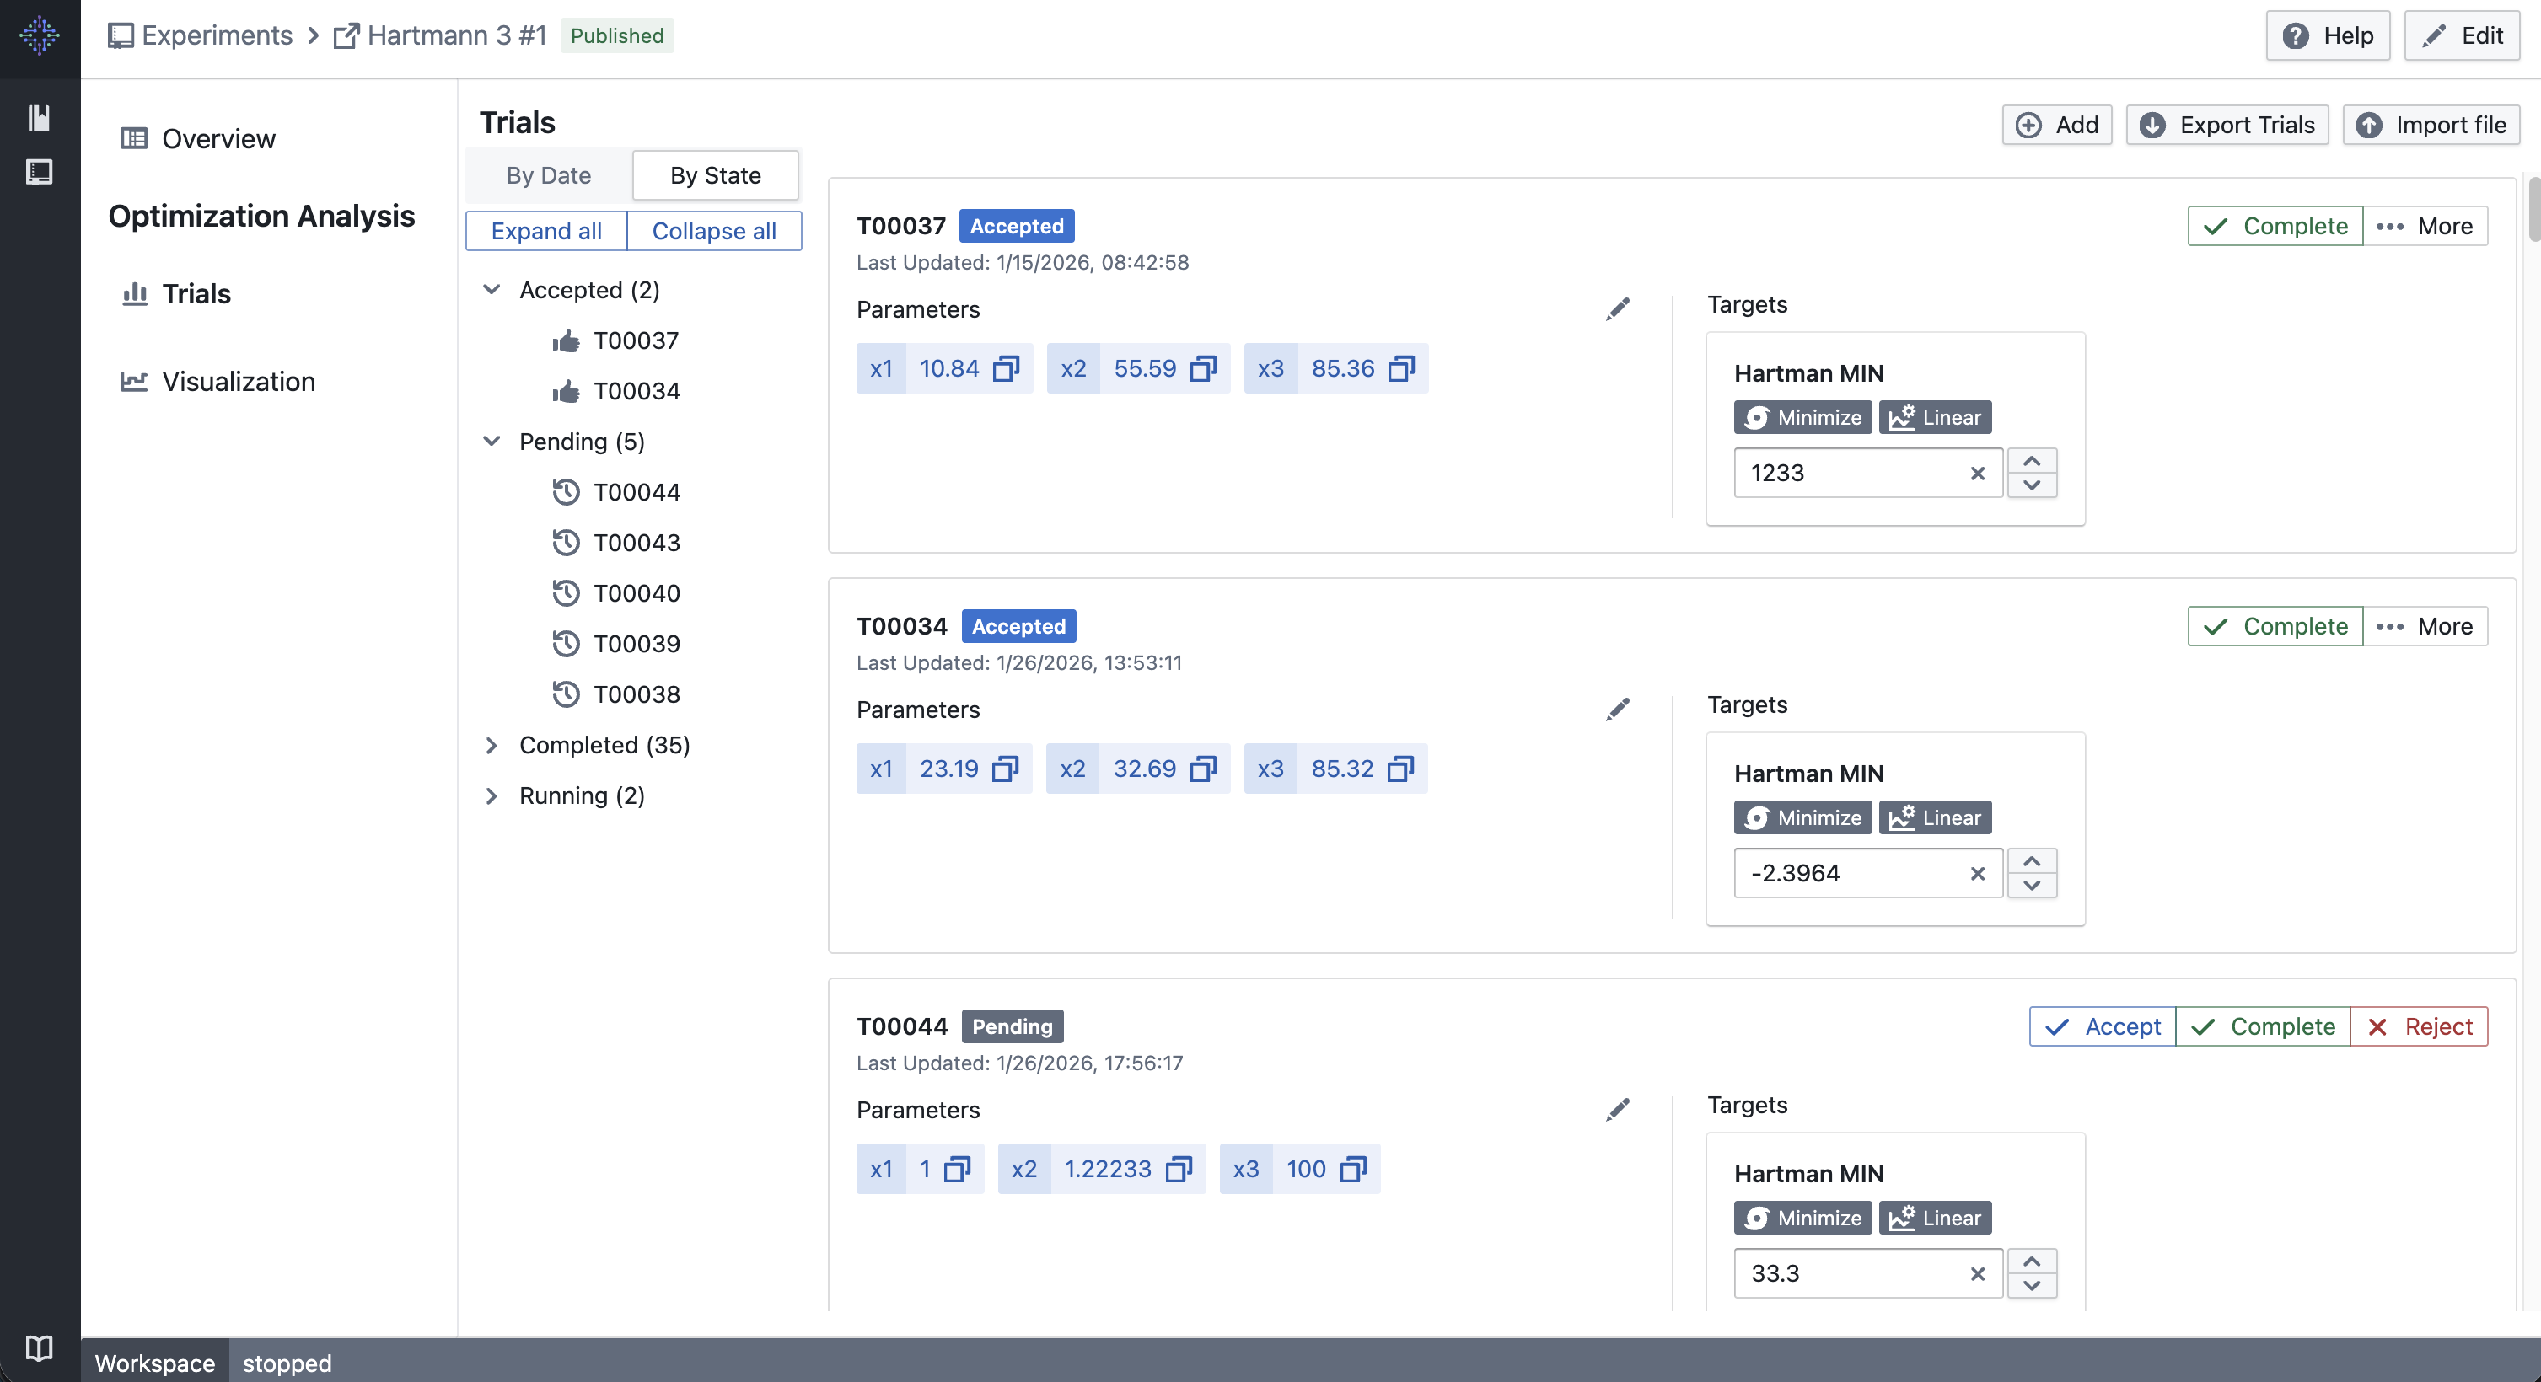The width and height of the screenshot is (2541, 1382).
Task: Expand the Running (2) group
Action: [x=492, y=796]
